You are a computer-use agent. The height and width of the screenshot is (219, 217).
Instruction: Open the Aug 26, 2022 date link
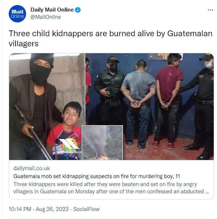pyautogui.click(x=52, y=209)
